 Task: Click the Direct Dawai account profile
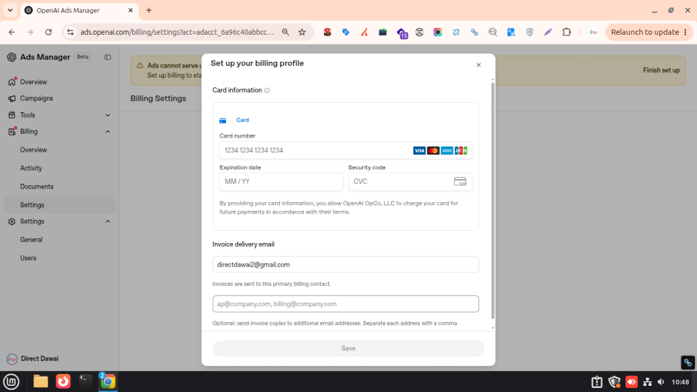pos(33,359)
